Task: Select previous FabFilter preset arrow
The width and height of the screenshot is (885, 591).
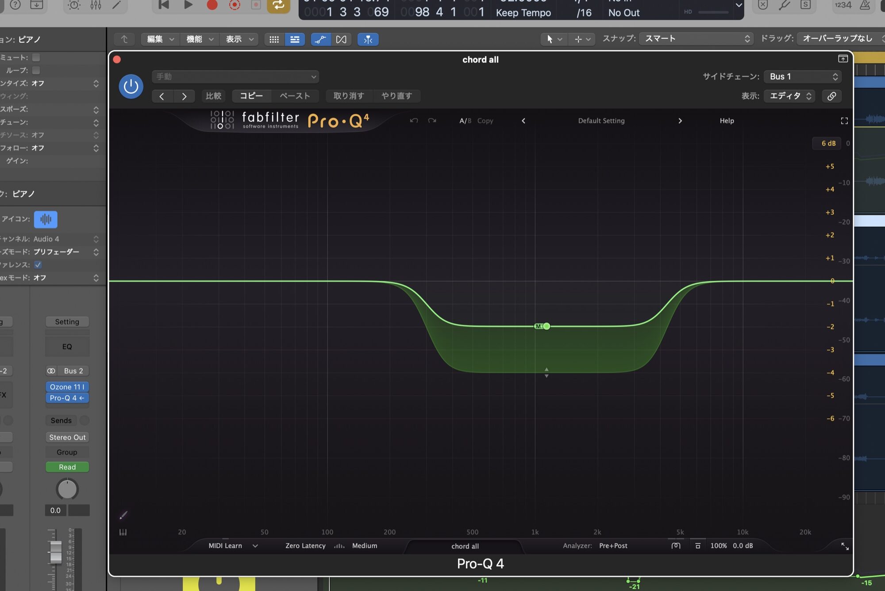Action: [523, 121]
